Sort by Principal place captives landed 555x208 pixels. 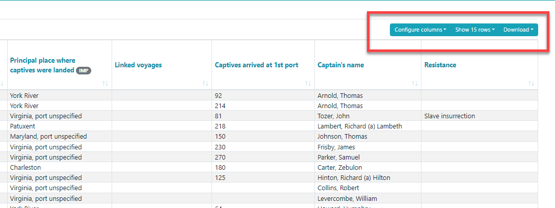(x=105, y=83)
